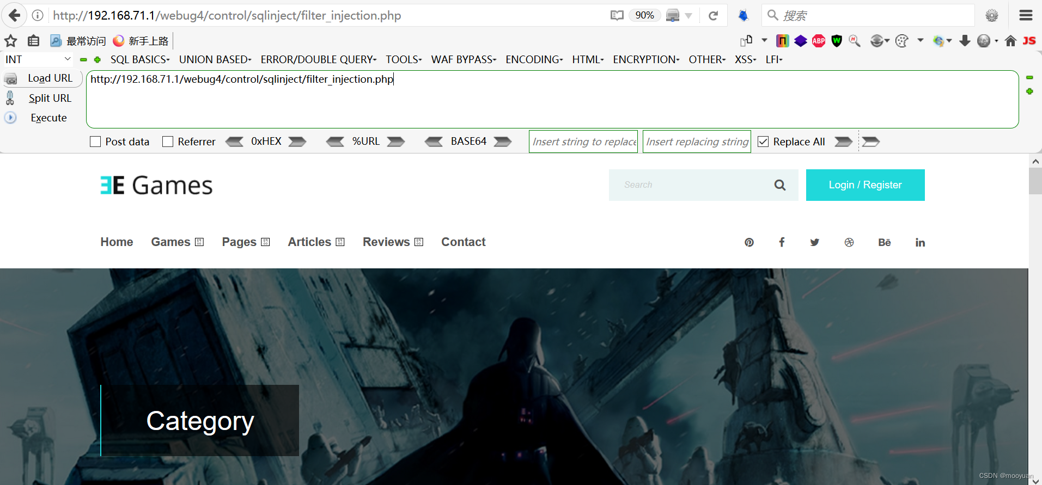Image resolution: width=1042 pixels, height=485 pixels.
Task: Click the cookie manager extension icon
Action: coord(902,41)
